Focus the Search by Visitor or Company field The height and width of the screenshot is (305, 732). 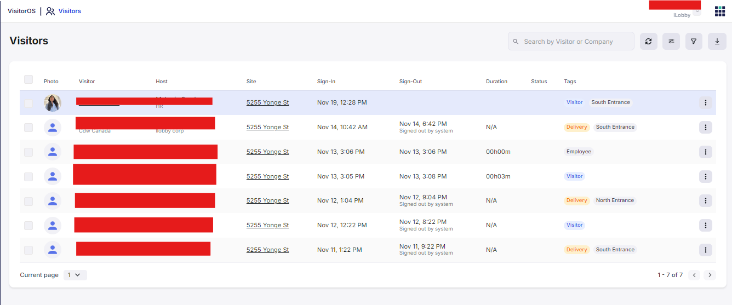[x=573, y=41]
